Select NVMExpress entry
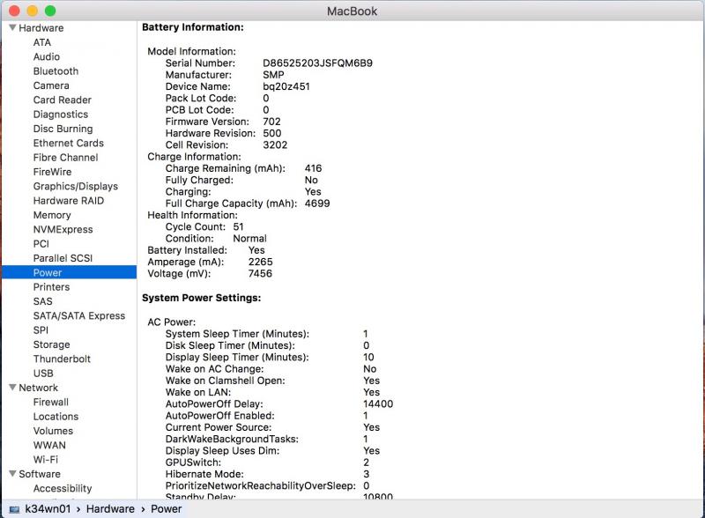 (x=63, y=229)
